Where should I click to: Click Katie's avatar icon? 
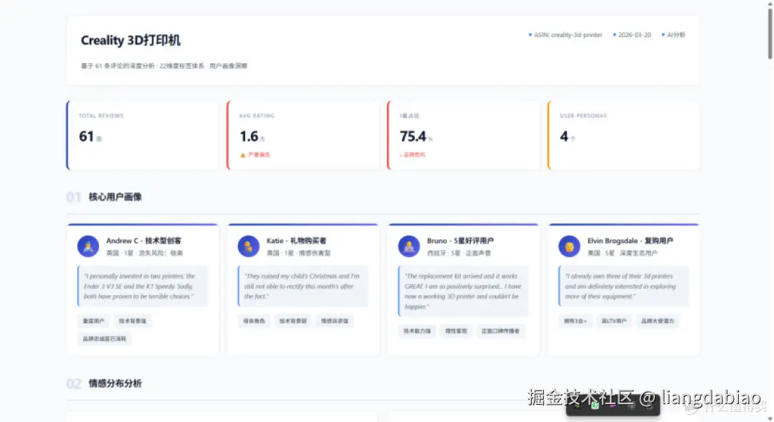[x=249, y=244]
